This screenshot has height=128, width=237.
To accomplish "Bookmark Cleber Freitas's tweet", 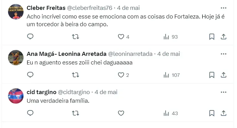I will click(x=212, y=37).
